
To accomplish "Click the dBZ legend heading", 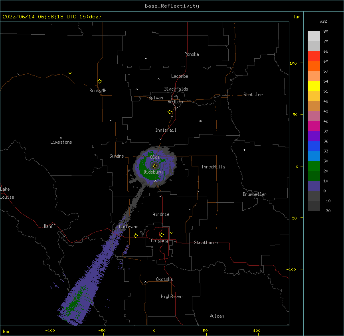I will [x=323, y=21].
